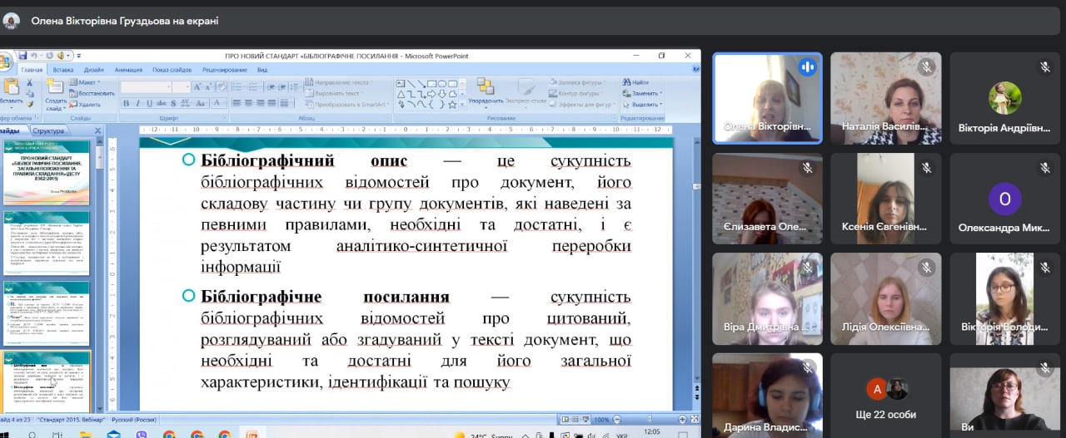Open the font name combo box
The height and width of the screenshot is (438, 1066).
tap(146, 86)
